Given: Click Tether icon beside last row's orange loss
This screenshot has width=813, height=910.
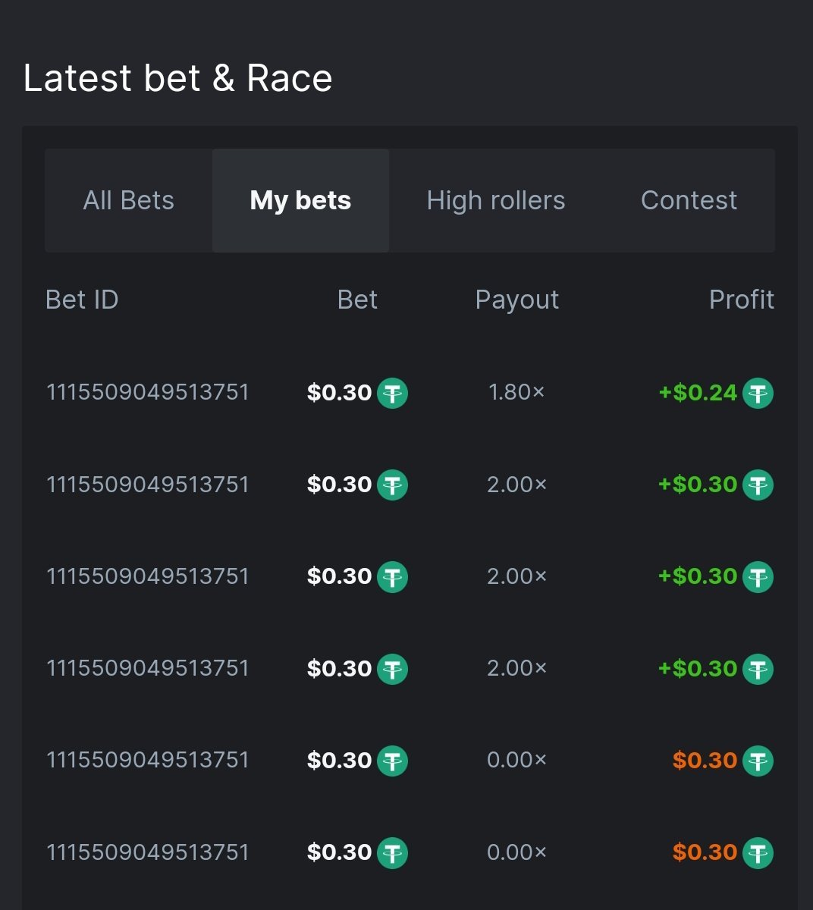Looking at the screenshot, I should coord(758,852).
